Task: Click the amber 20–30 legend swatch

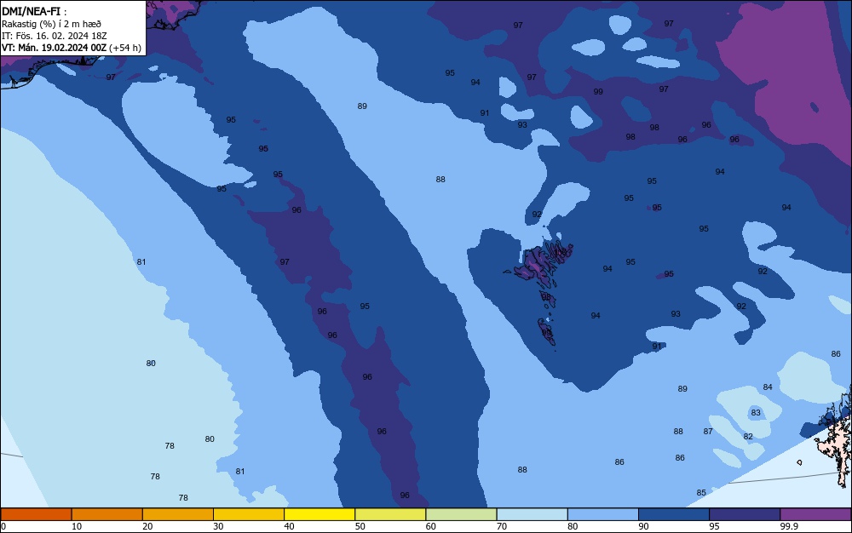Action: (x=178, y=514)
